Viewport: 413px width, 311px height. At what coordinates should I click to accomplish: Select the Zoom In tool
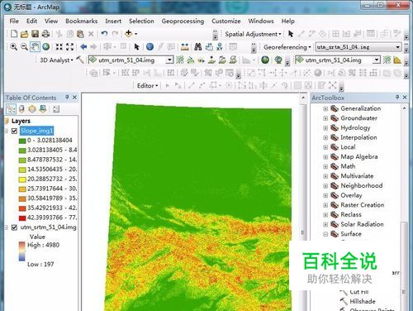pos(13,47)
